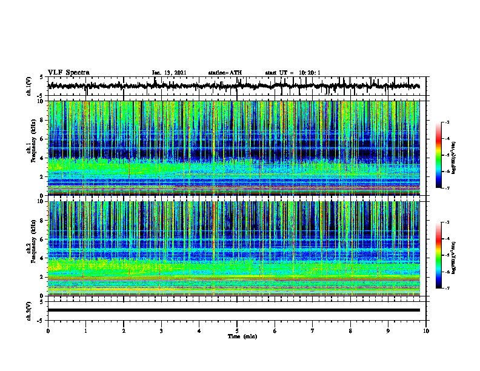Click the ch.1 color bar log(PSD) label

(454, 158)
